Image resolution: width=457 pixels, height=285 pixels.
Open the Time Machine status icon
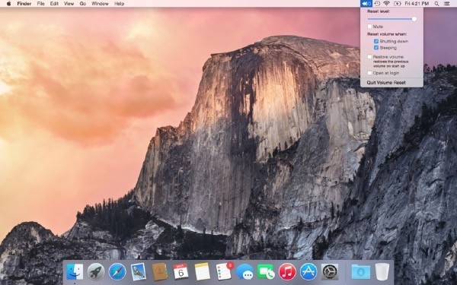coord(377,4)
